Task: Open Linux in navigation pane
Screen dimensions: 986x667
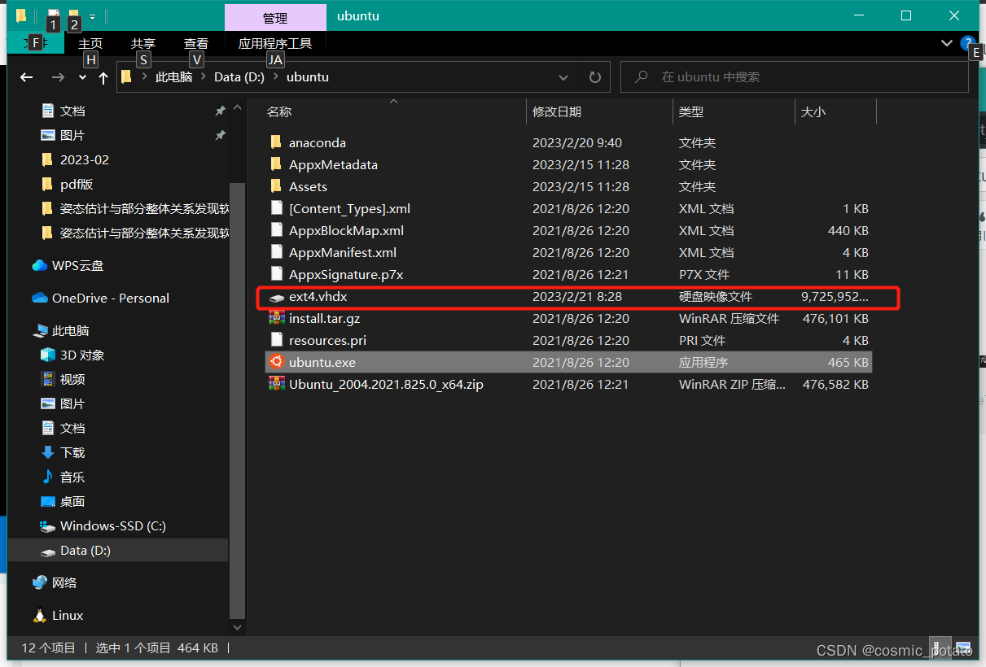Action: 58,615
